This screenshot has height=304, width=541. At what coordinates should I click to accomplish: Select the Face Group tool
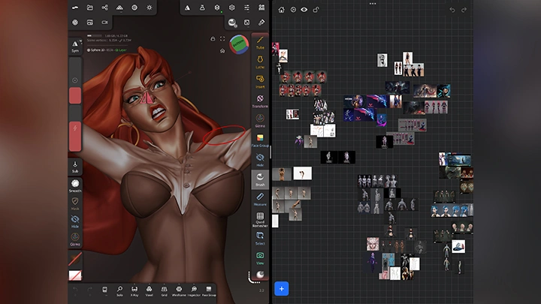click(x=260, y=140)
